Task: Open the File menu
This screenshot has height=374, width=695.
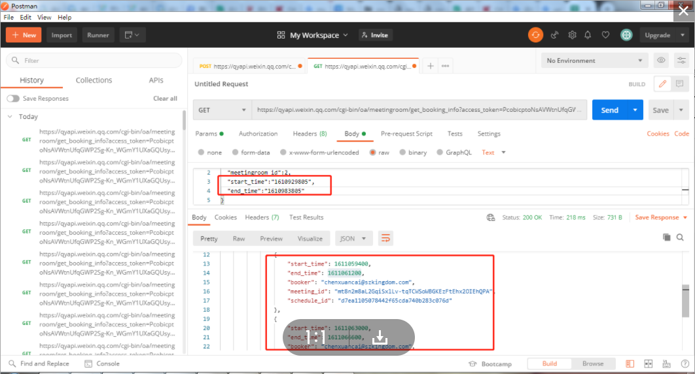Action: tap(9, 17)
